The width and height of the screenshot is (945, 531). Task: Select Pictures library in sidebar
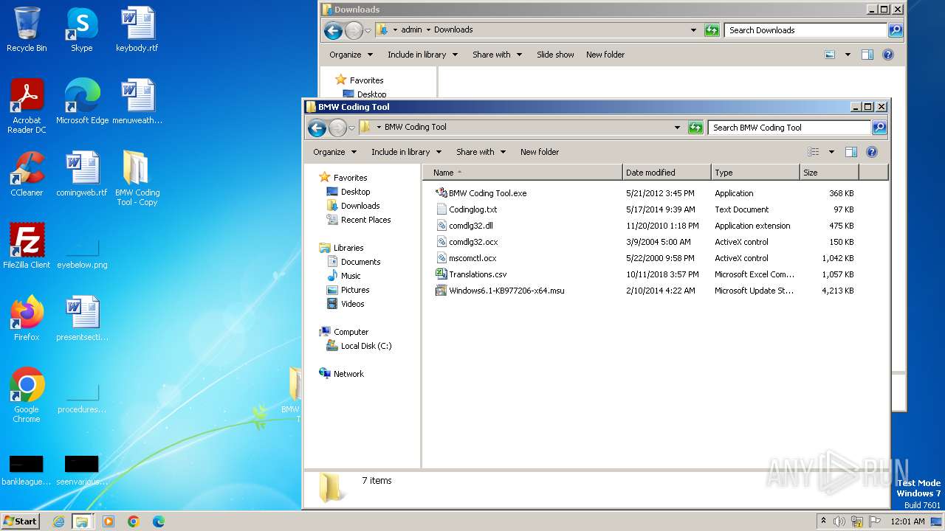coord(355,290)
